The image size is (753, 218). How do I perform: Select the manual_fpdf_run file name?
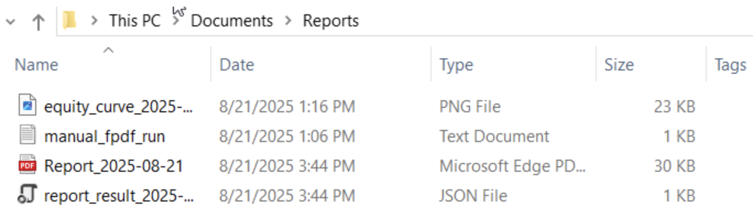(x=105, y=136)
